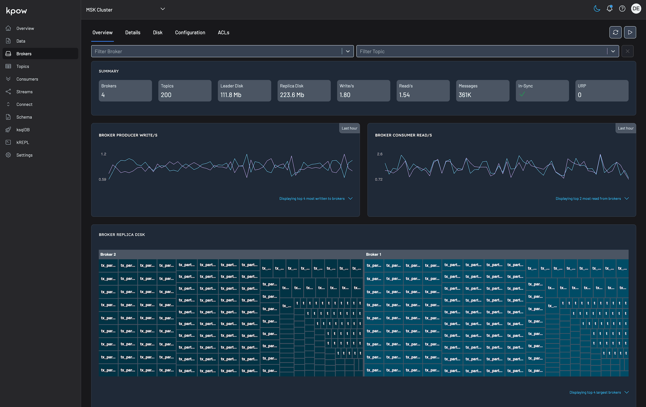The image size is (646, 407).
Task: Launch ksqlDB from the sidebar
Action: tap(23, 129)
